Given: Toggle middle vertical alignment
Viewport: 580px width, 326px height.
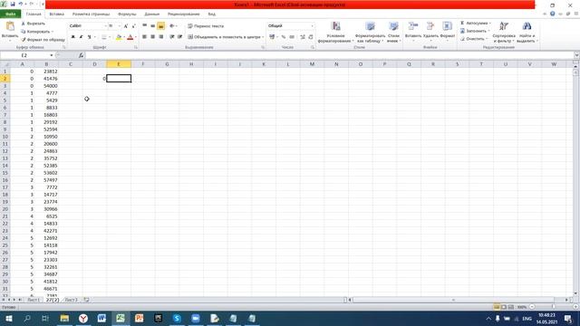Looking at the screenshot, I should [153, 26].
